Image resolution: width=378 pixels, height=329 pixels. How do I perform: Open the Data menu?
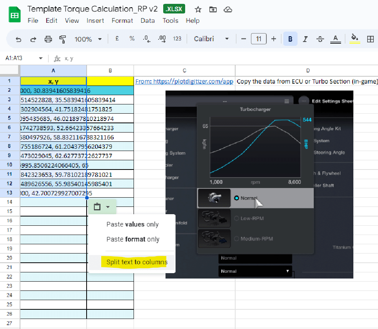[x=147, y=21]
